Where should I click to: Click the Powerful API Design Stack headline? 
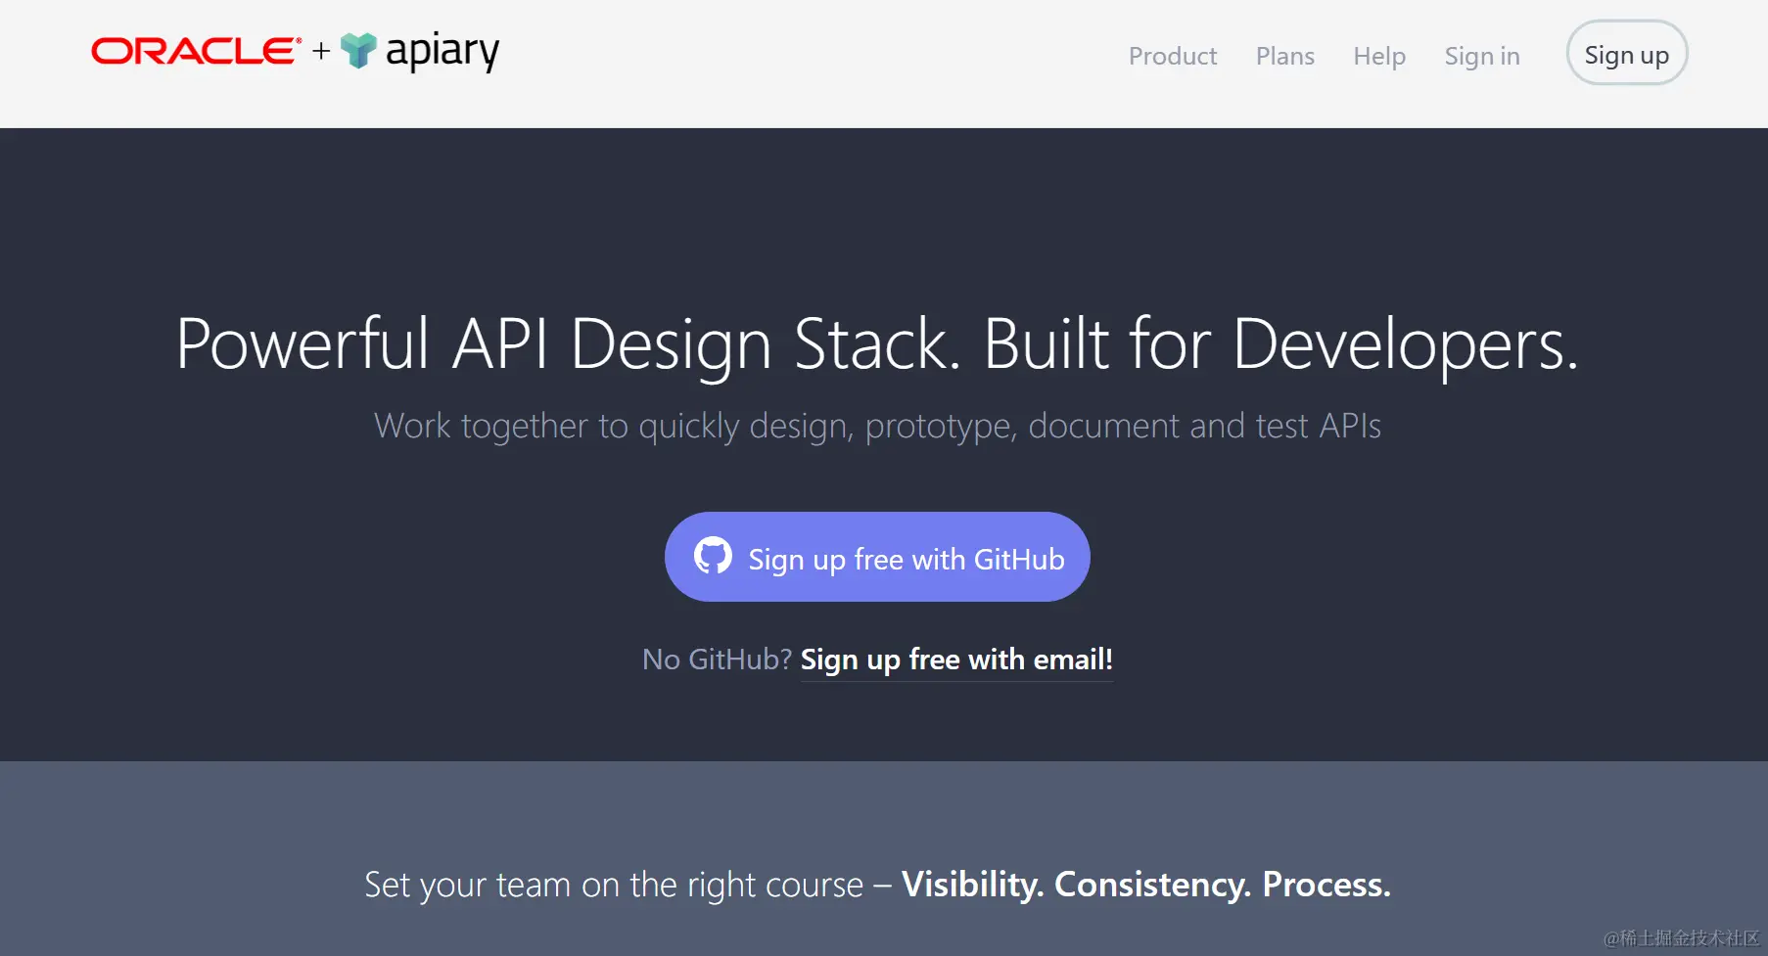pyautogui.click(x=876, y=344)
